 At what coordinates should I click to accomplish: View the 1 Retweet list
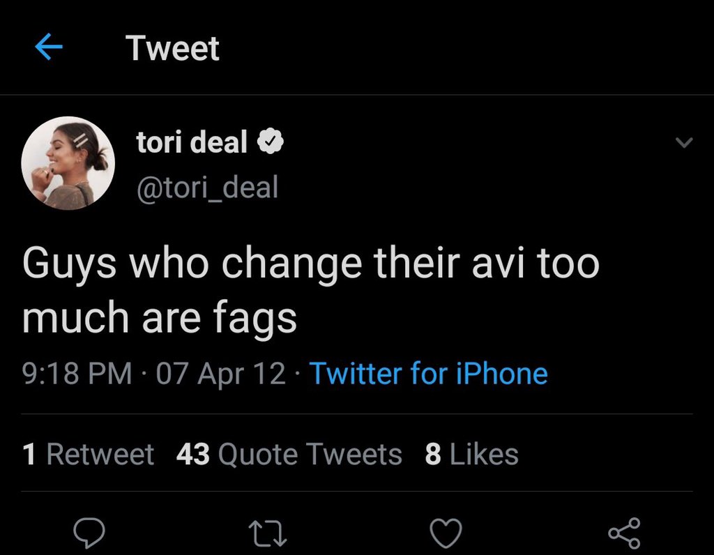click(x=89, y=454)
